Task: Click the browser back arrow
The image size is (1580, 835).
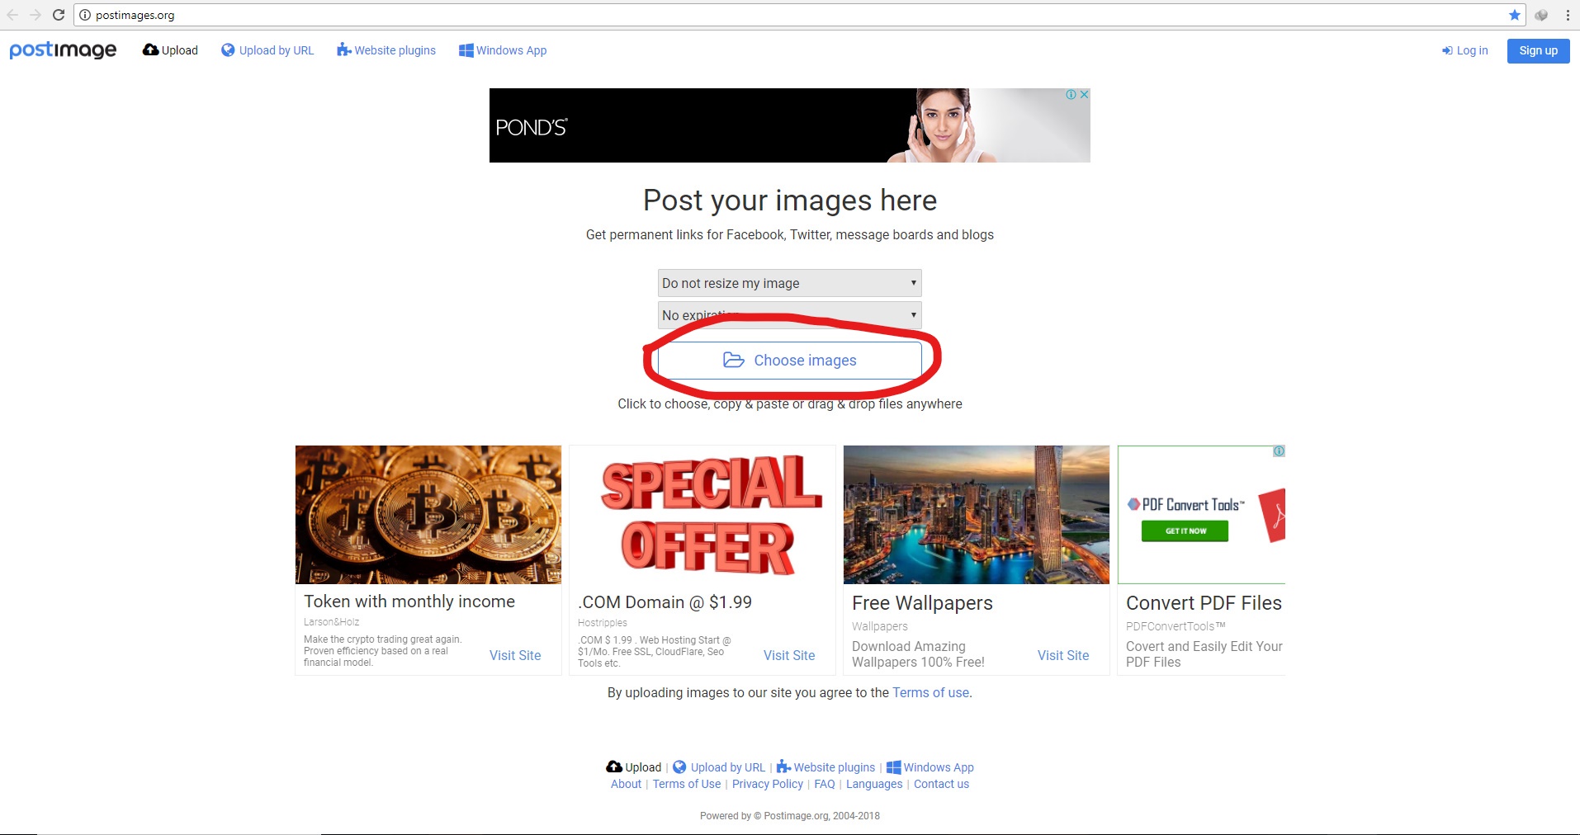Action: point(12,15)
